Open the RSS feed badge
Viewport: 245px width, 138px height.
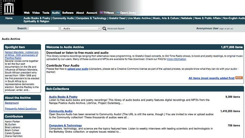coord(239,78)
